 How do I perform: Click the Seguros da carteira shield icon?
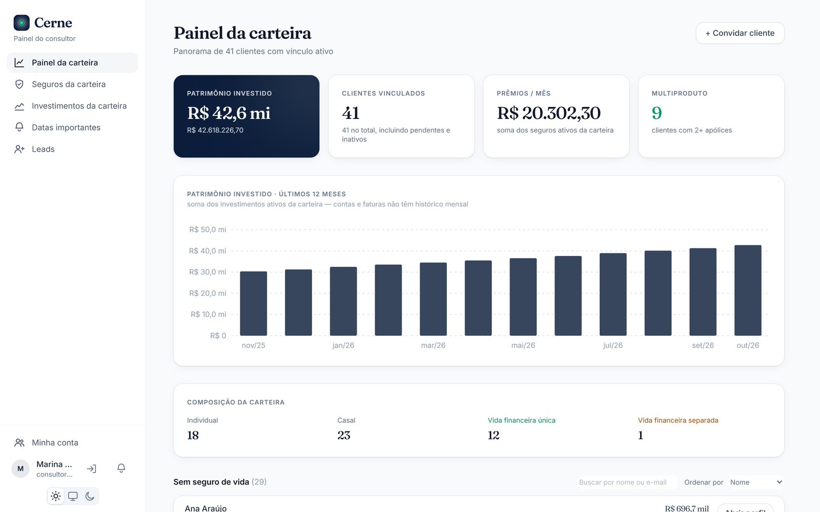coord(19,84)
